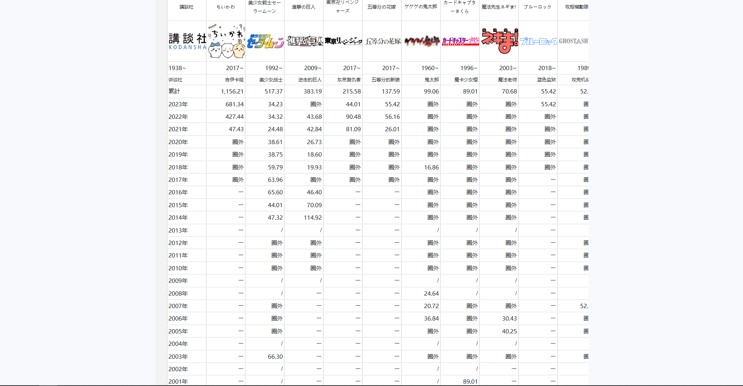Click the 66.30 value in 2003年 row
This screenshot has height=386, width=743.
click(275, 357)
